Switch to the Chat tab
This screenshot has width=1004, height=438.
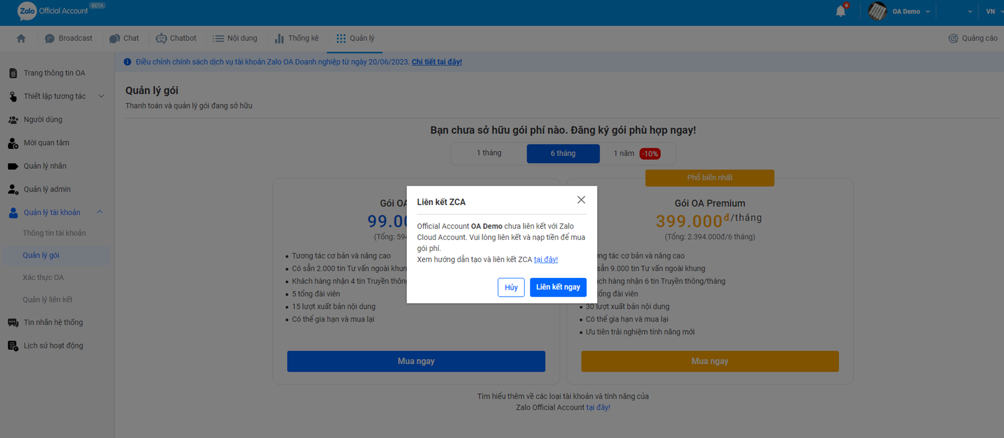coord(124,38)
